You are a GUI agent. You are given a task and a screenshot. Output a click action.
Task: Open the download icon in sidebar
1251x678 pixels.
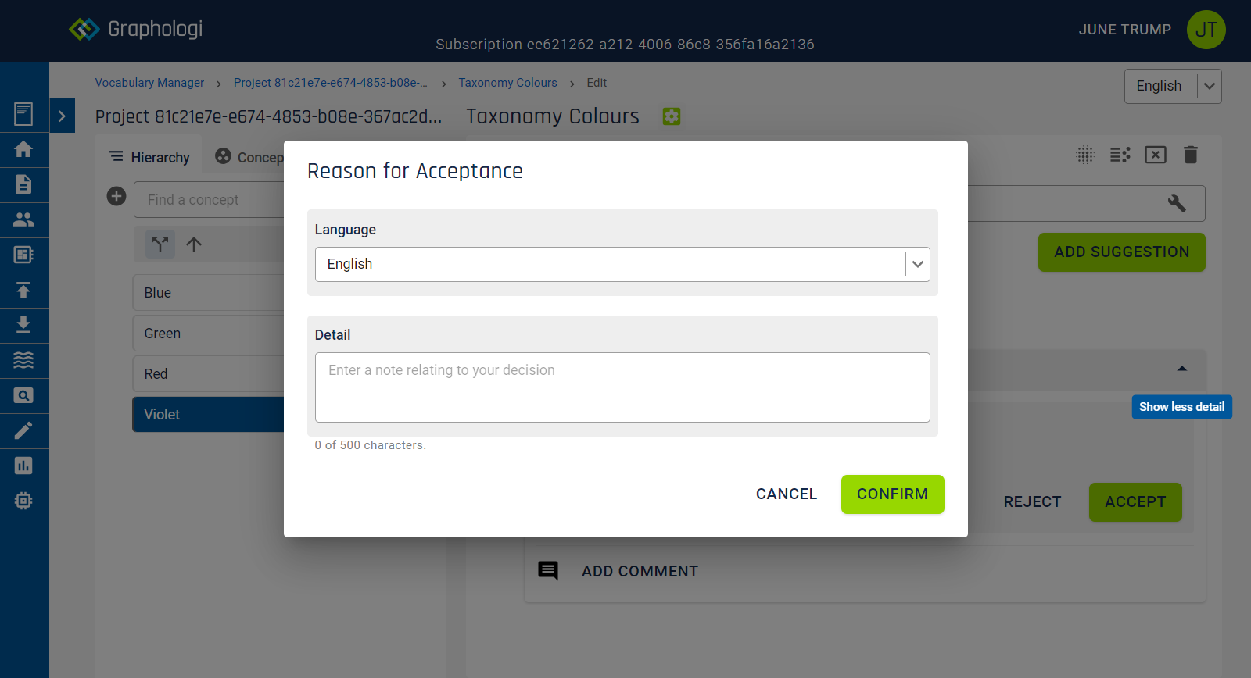click(x=23, y=325)
